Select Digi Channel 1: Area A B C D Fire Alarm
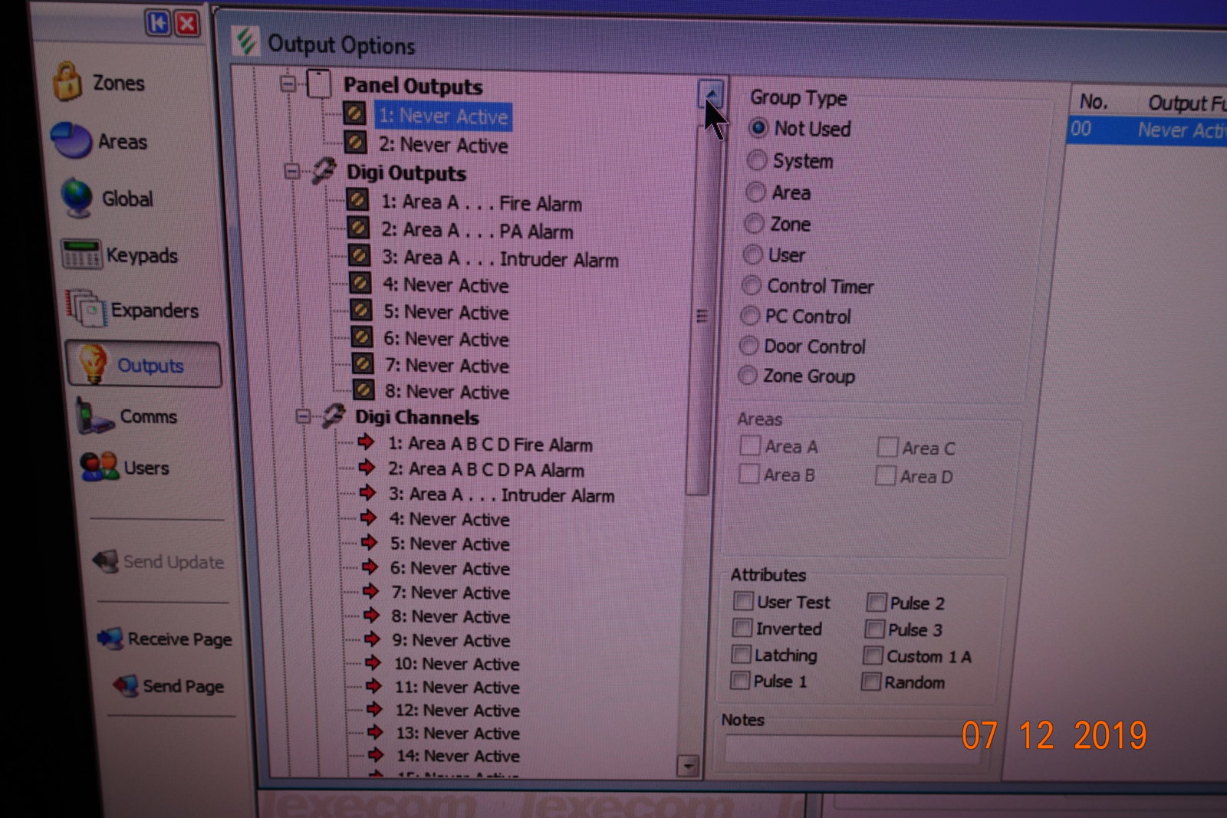Viewport: 1227px width, 818px height. [x=489, y=445]
